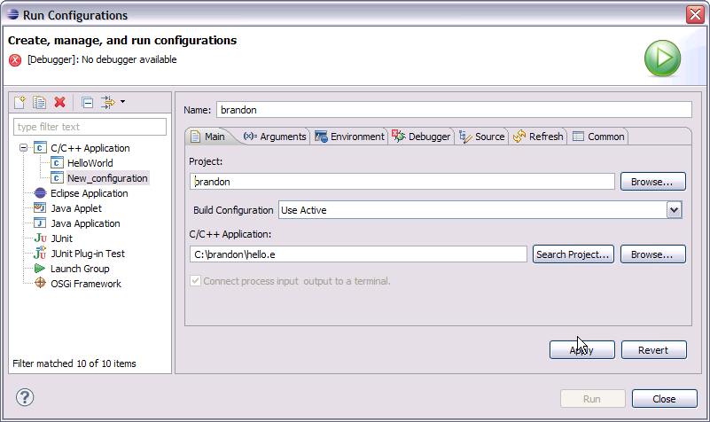This screenshot has height=422, width=710.
Task: Click the Apply button
Action: [x=582, y=350]
